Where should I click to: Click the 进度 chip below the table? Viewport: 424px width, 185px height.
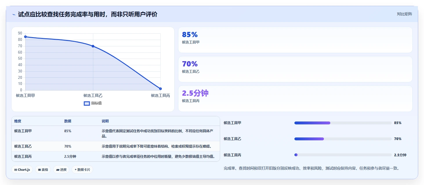click(61, 170)
